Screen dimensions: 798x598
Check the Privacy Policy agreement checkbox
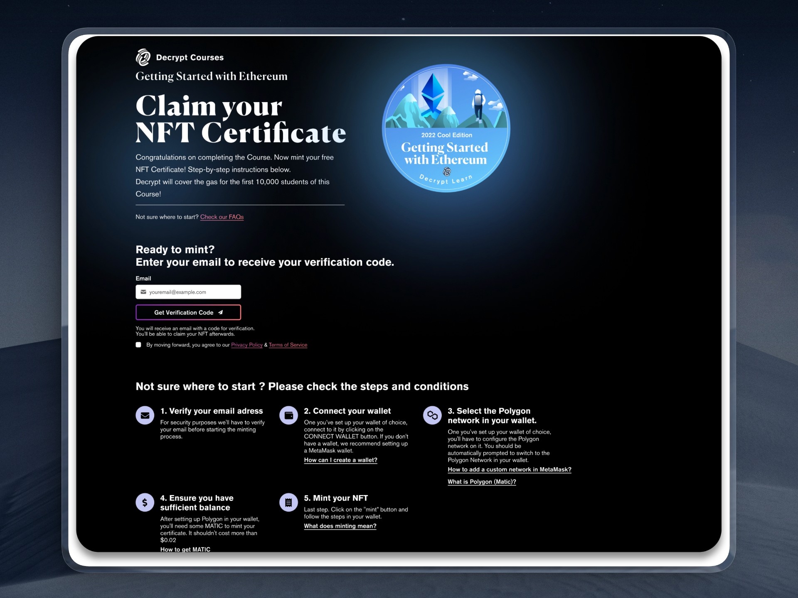click(138, 345)
